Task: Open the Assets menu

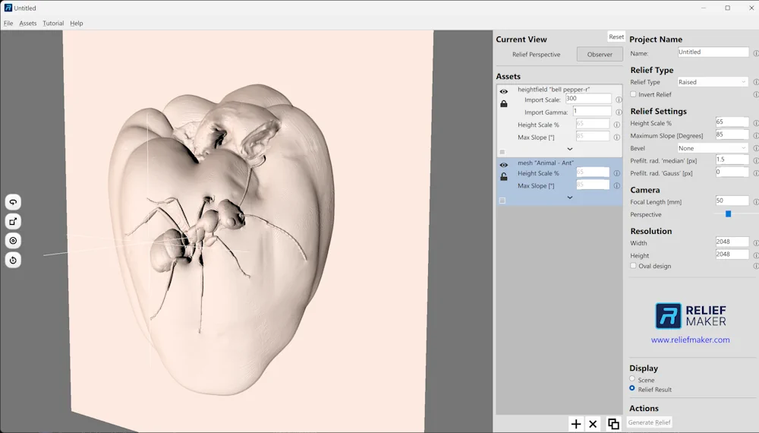Action: point(28,24)
